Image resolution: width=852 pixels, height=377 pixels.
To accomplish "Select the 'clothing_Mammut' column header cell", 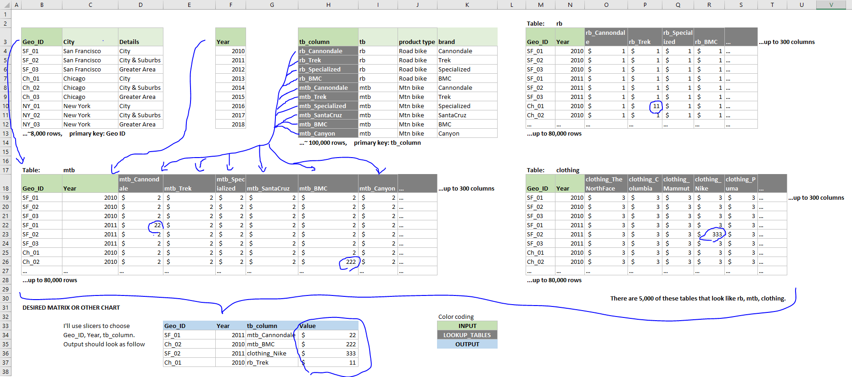I will click(x=678, y=184).
